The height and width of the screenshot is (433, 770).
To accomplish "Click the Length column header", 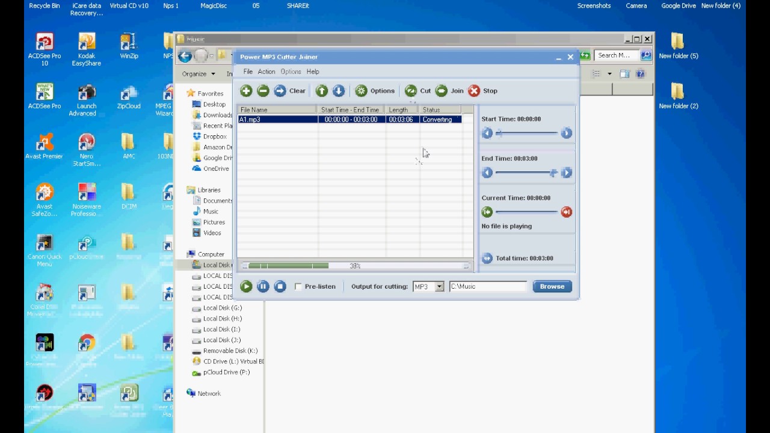I will (402, 109).
